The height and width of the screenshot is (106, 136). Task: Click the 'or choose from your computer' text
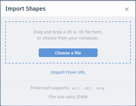pyautogui.click(x=68, y=38)
